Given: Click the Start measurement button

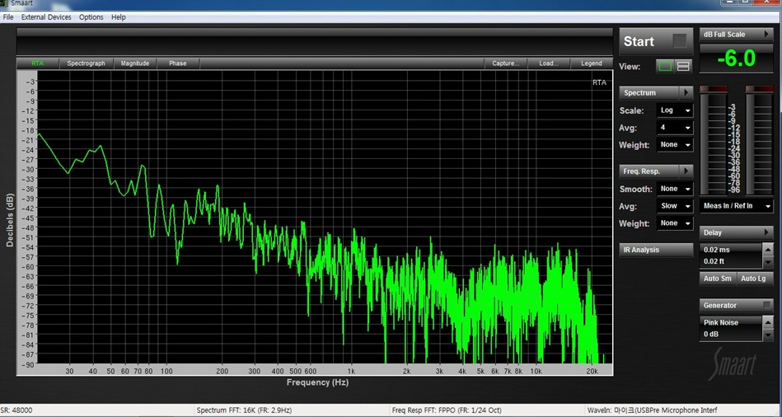Looking at the screenshot, I should click(656, 41).
